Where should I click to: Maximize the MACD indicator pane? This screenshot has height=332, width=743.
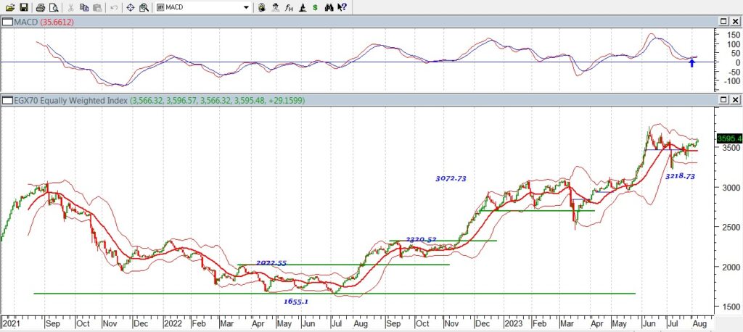722,22
